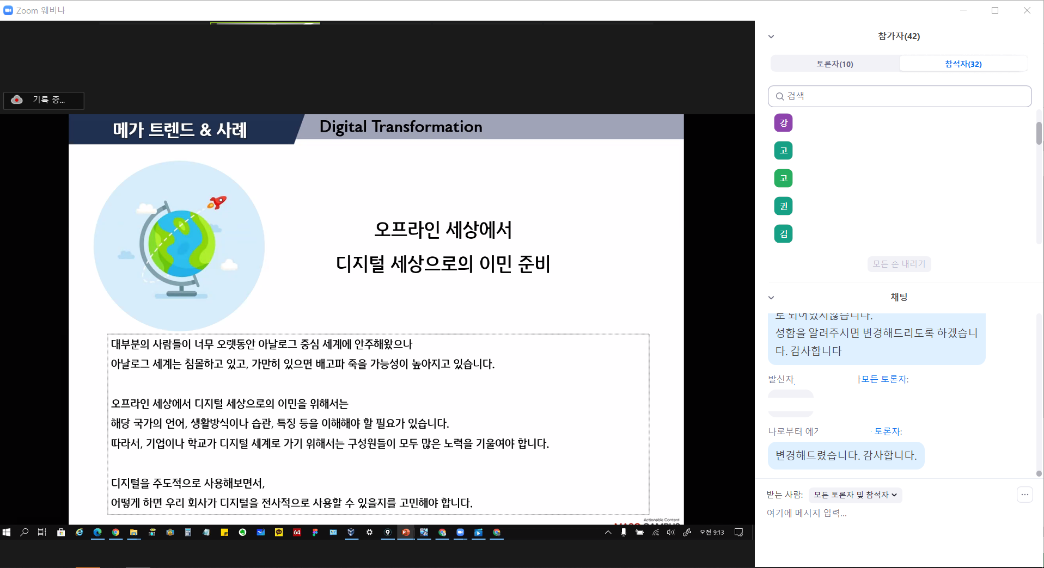The width and height of the screenshot is (1044, 568).
Task: Open the 모든 토론자 및 참석자 recipient dropdown
Action: (854, 495)
